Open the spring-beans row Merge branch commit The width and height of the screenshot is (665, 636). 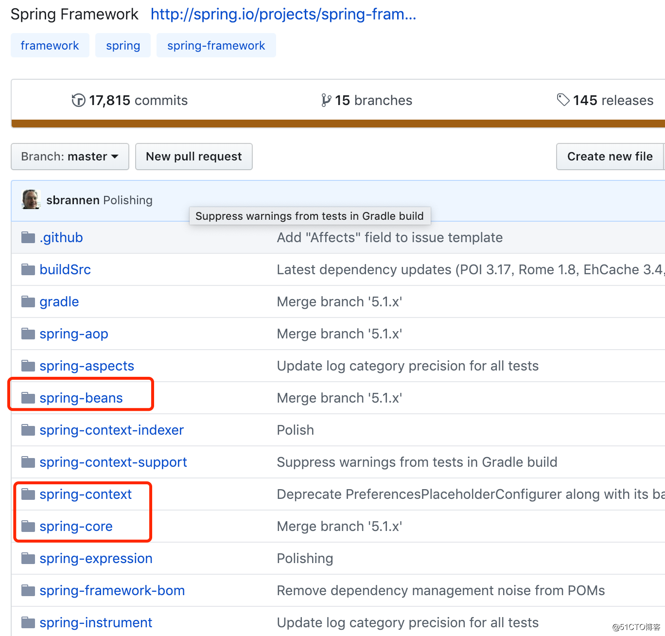pyautogui.click(x=339, y=398)
